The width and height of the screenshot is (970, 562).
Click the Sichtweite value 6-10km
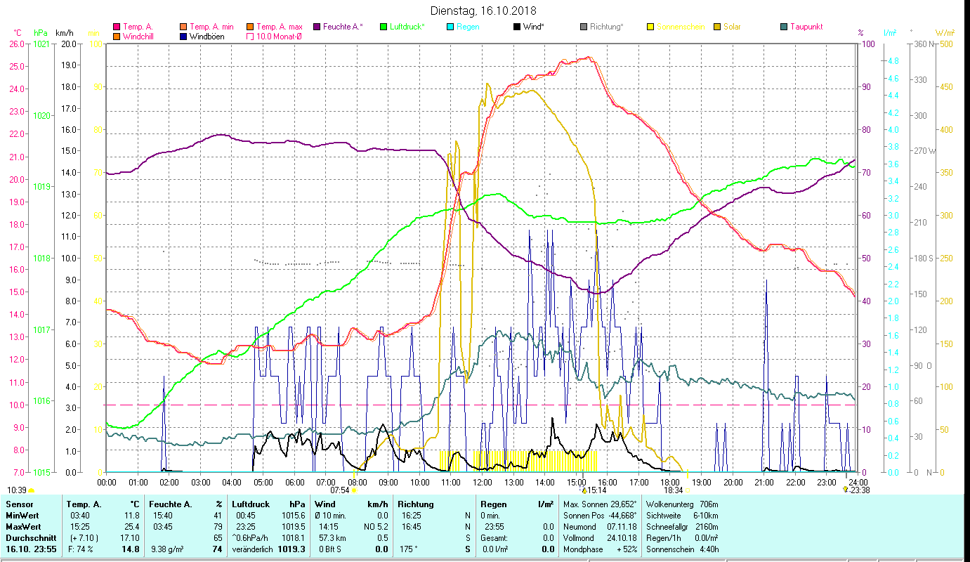(707, 515)
